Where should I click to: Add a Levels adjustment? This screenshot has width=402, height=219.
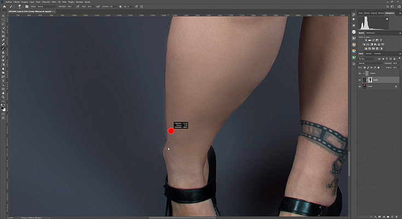pyautogui.click(x=370, y=40)
